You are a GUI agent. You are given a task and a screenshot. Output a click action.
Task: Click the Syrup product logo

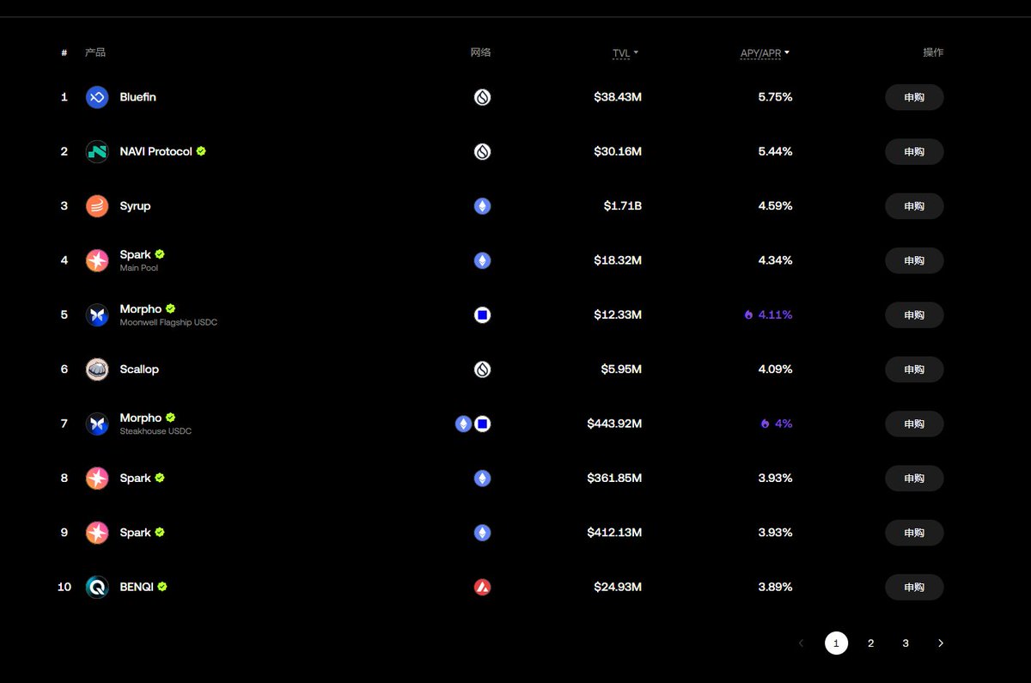pyautogui.click(x=97, y=206)
